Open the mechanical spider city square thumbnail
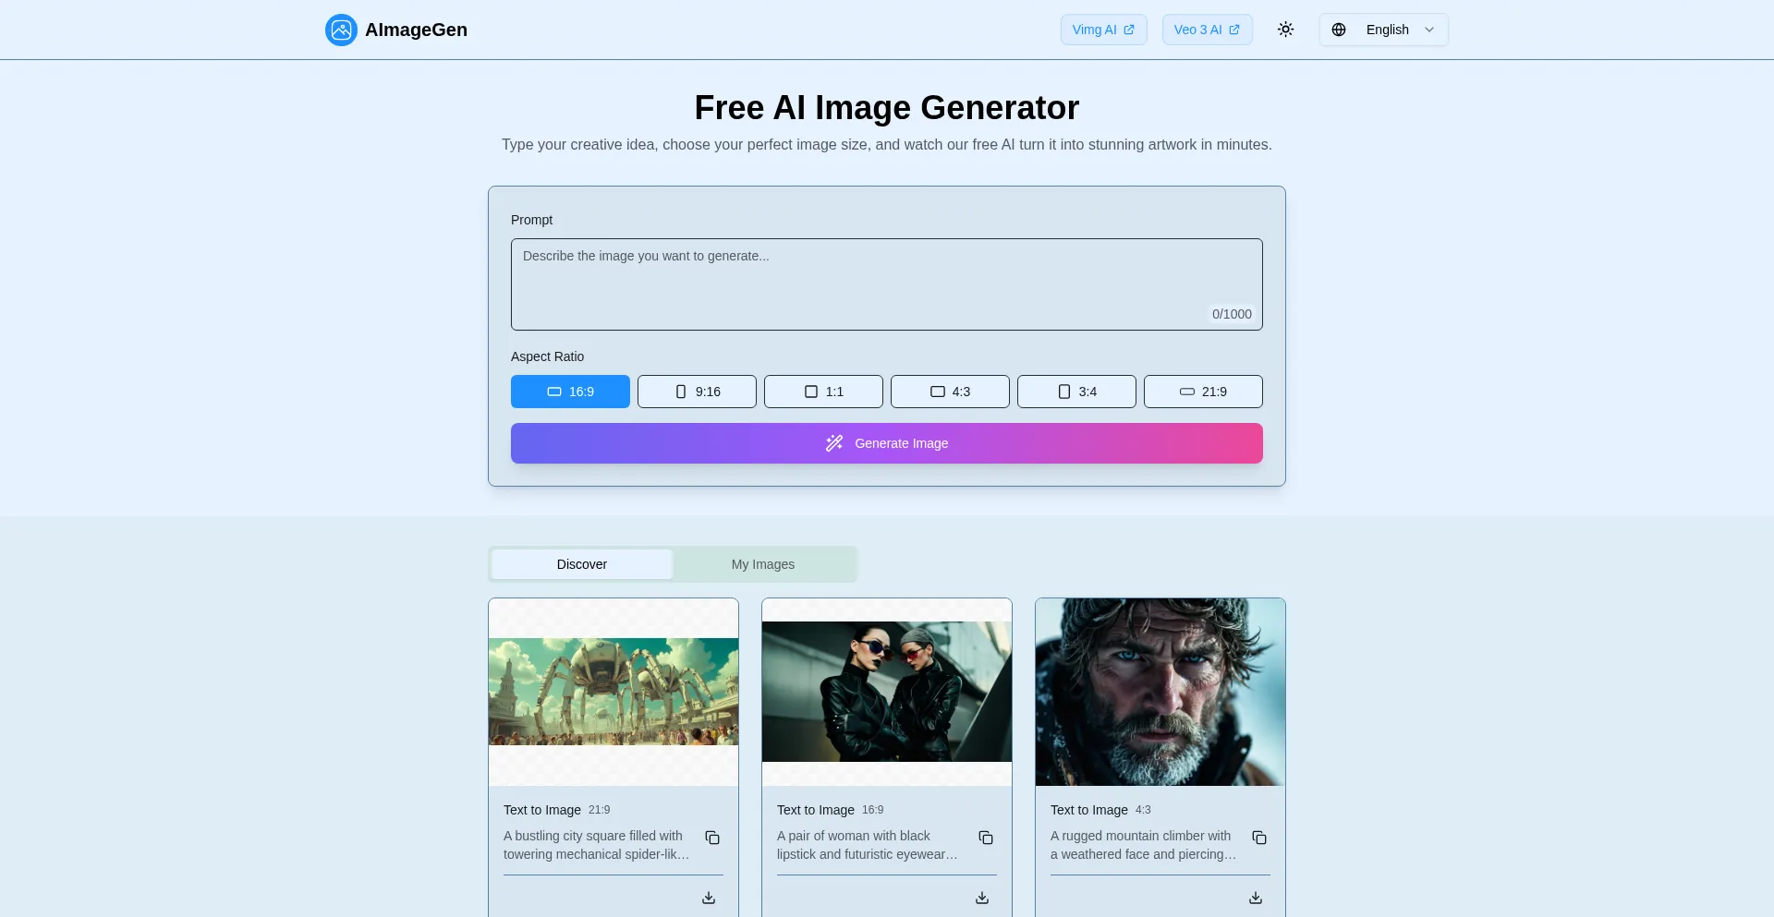This screenshot has width=1774, height=917. click(614, 692)
